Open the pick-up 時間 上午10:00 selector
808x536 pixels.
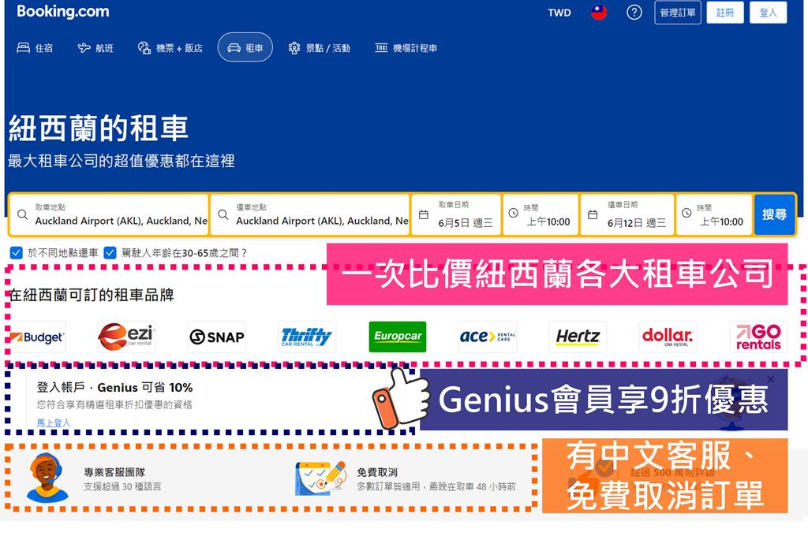tap(541, 214)
